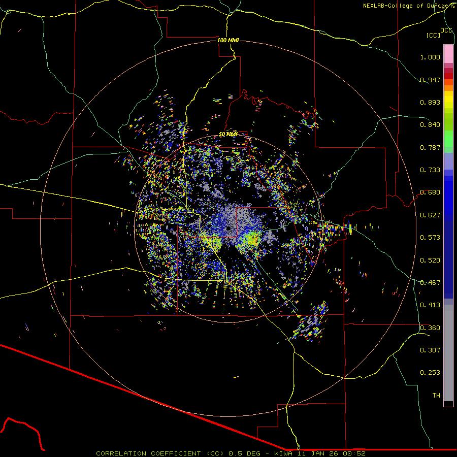
Task: Click the 0.360 scale label
Action: coord(430,328)
